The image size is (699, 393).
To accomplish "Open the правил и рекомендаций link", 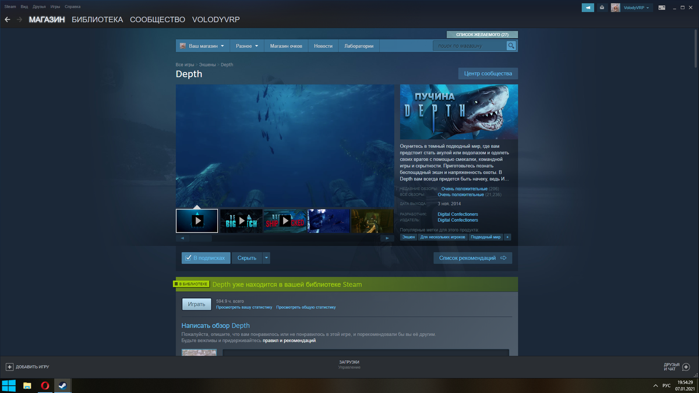I will coord(289,340).
